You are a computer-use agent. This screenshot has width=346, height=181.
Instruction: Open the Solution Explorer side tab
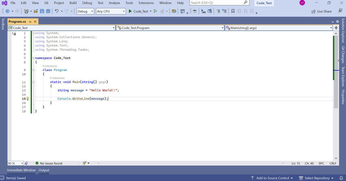point(343,30)
